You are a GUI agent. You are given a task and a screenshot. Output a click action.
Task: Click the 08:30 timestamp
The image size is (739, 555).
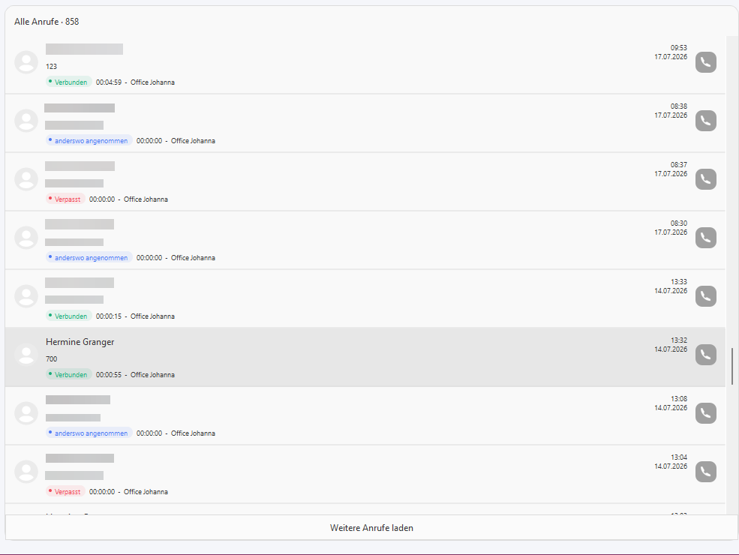click(x=679, y=223)
